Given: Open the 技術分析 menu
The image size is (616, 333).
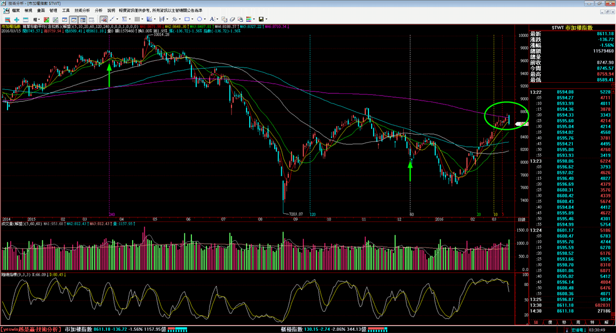Looking at the screenshot, I should [82, 11].
